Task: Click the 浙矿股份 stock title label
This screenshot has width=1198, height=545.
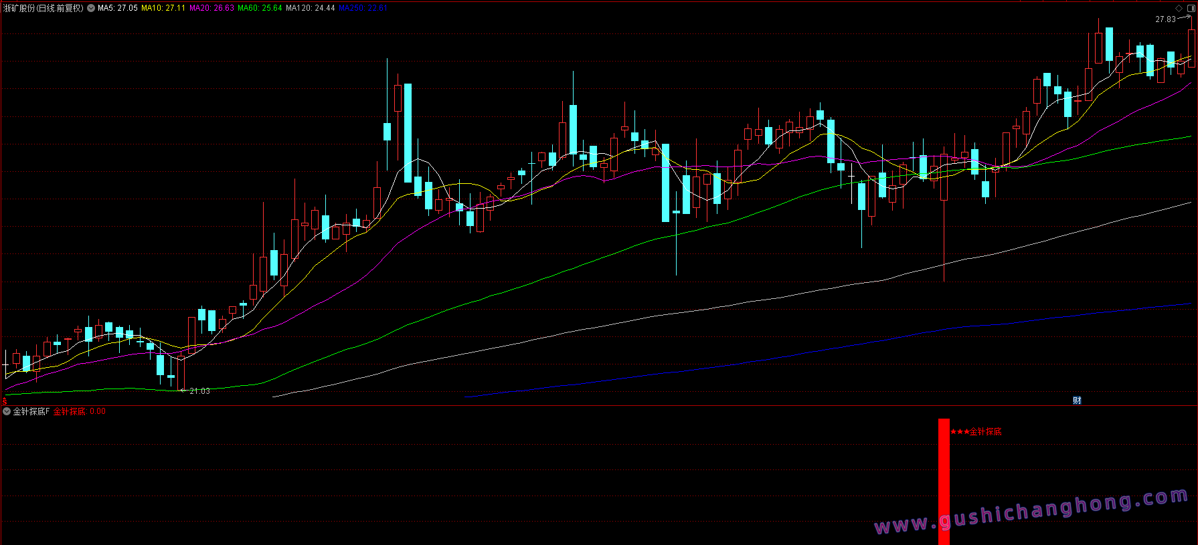Action: click(x=44, y=9)
